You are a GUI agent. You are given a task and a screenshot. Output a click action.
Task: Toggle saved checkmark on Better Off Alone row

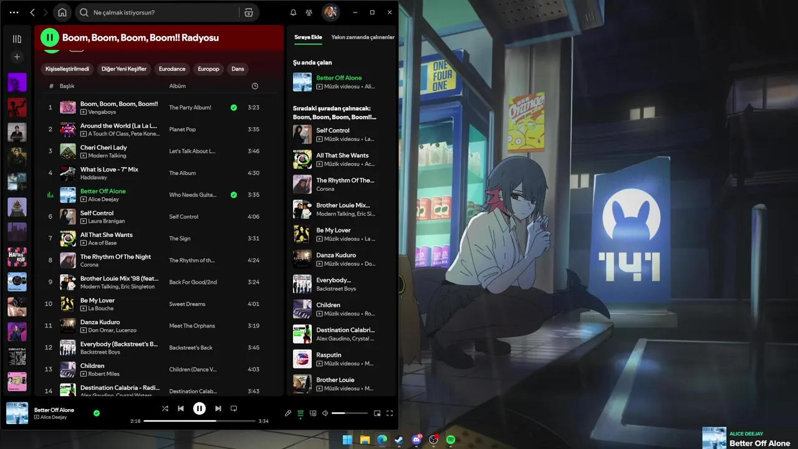[234, 195]
